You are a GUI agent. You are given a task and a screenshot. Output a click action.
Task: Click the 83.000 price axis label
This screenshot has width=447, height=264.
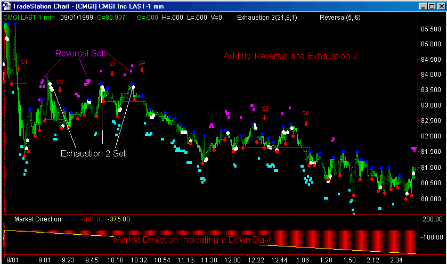pyautogui.click(x=431, y=105)
